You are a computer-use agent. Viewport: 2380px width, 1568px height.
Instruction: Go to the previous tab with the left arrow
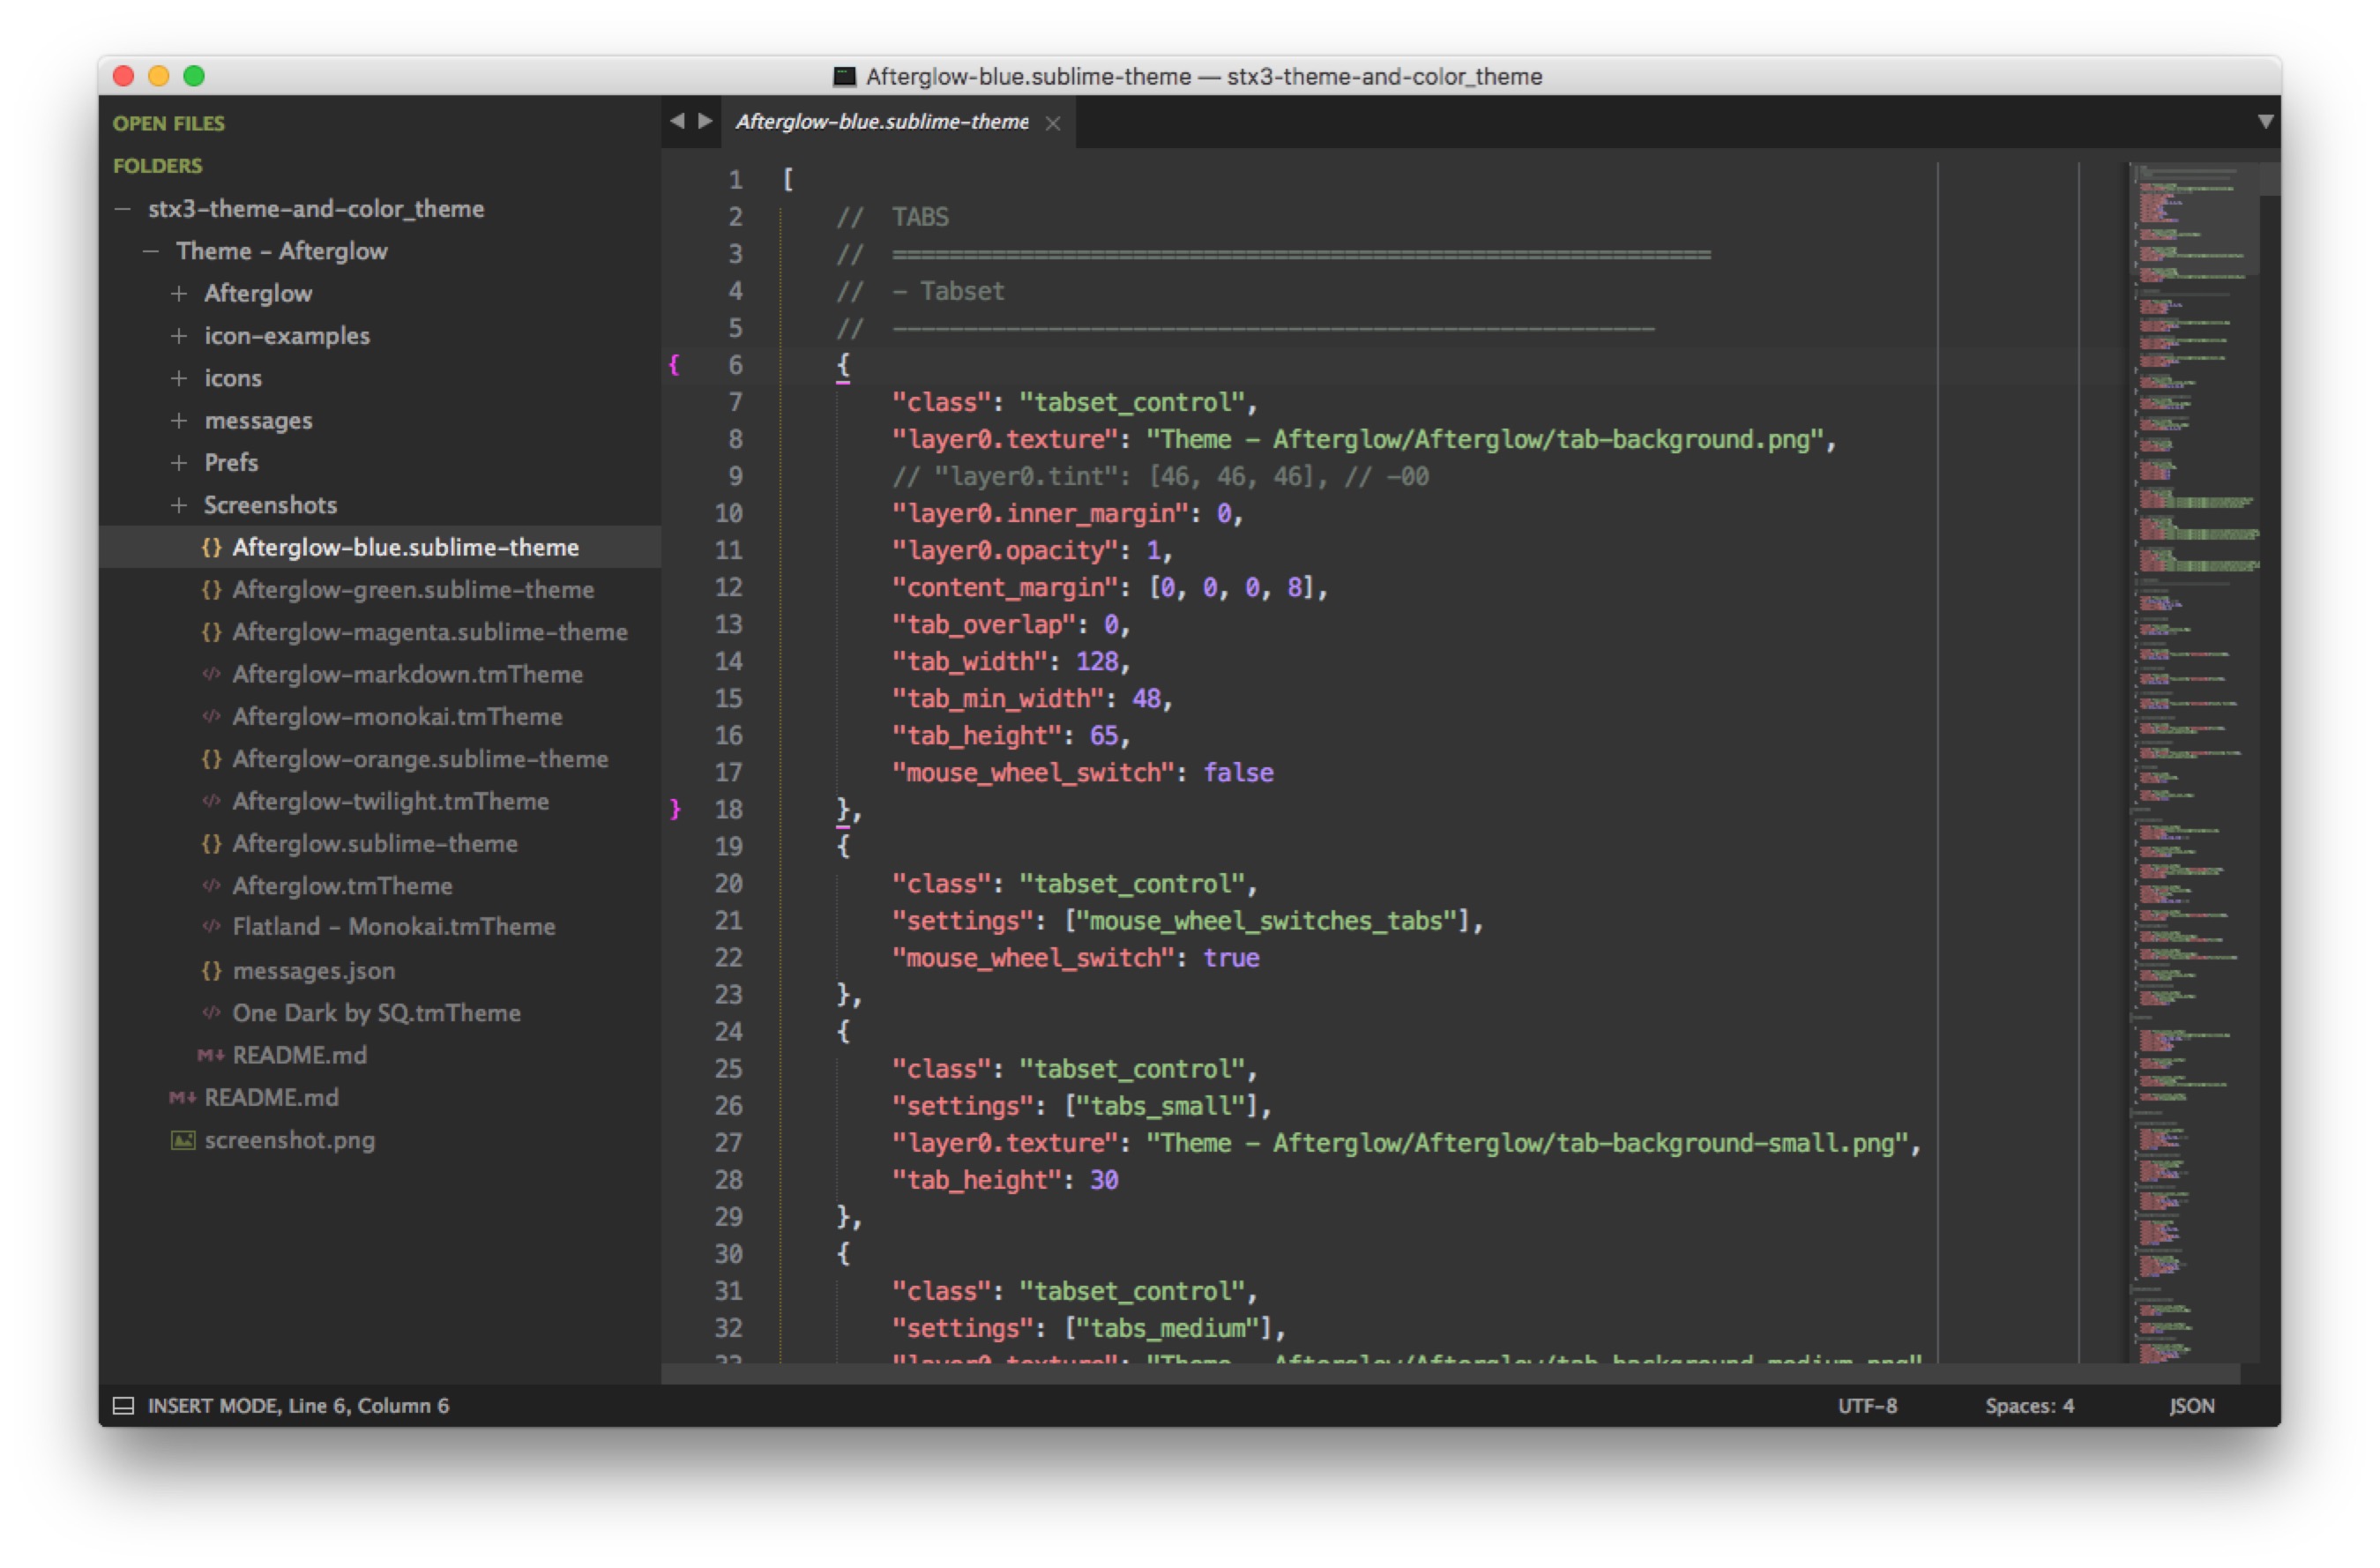coord(678,121)
